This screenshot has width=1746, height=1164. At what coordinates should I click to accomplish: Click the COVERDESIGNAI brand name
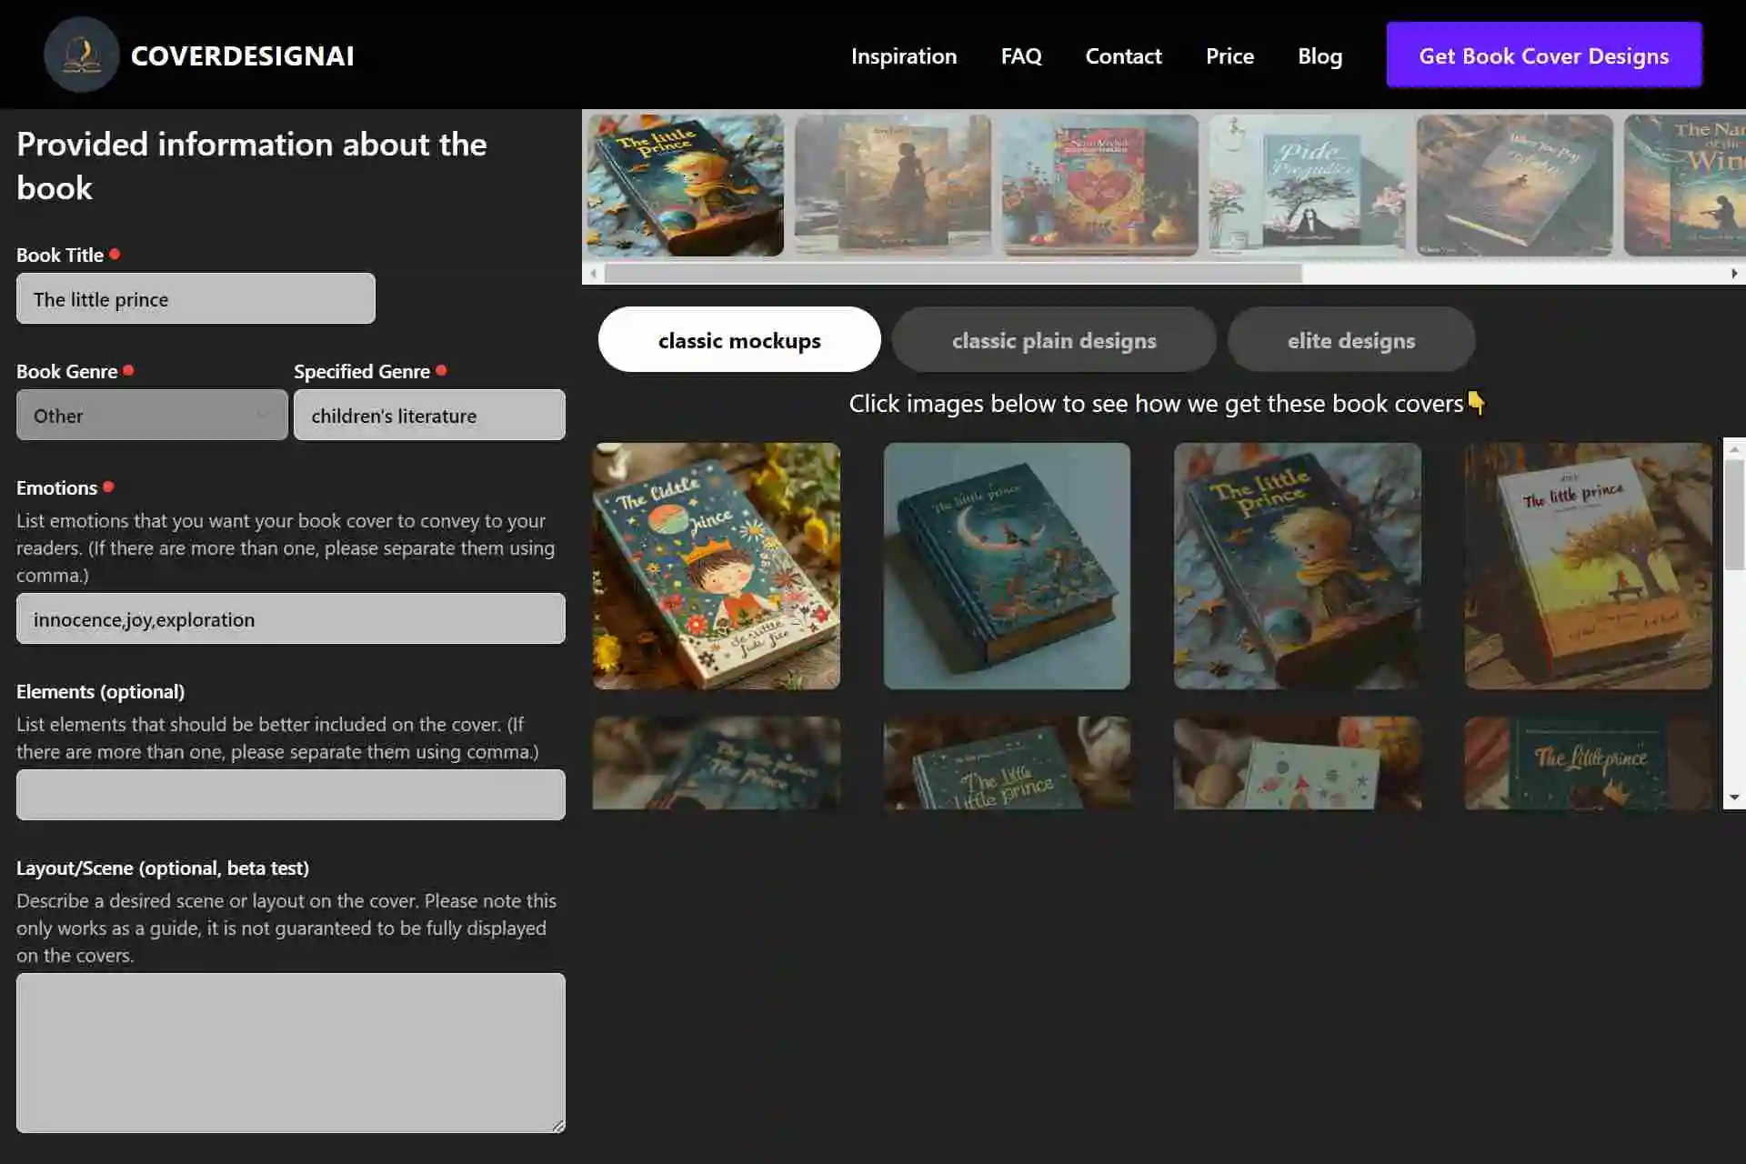pyautogui.click(x=243, y=55)
